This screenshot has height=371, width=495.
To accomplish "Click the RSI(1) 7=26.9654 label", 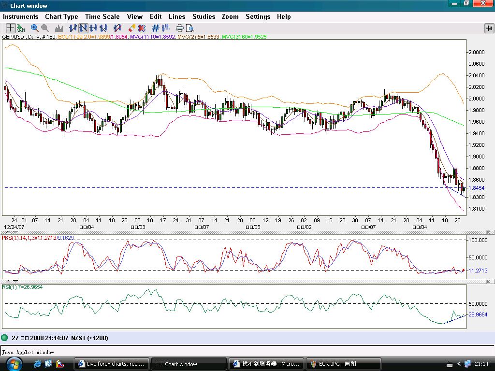I will point(22,287).
